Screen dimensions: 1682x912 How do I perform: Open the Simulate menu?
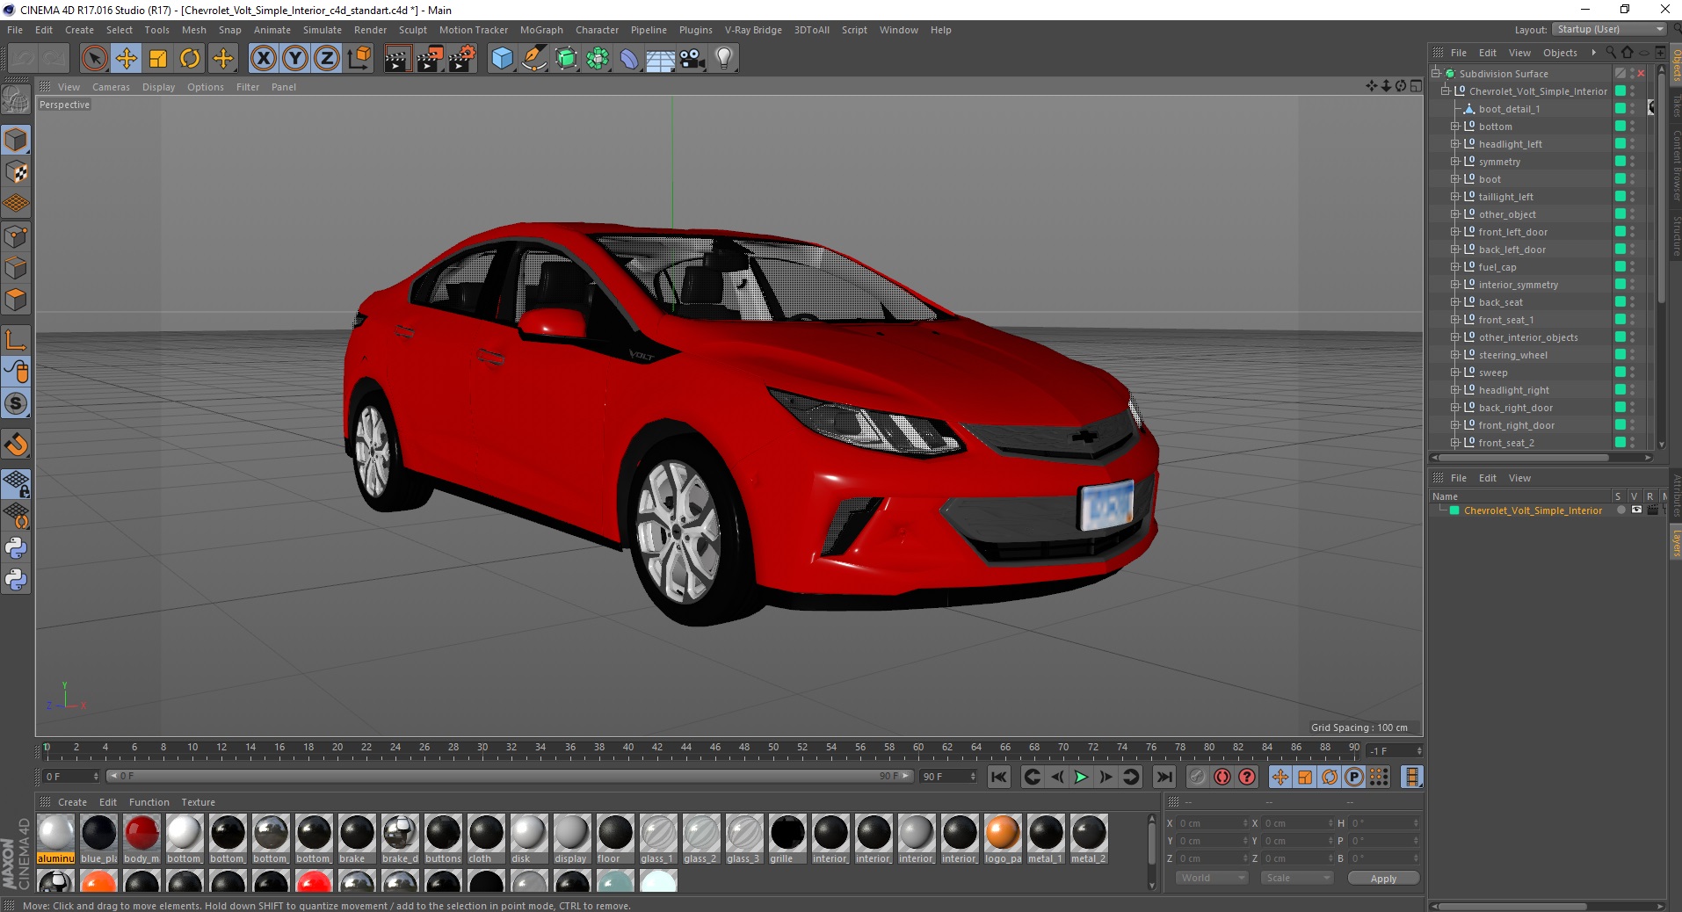click(323, 30)
